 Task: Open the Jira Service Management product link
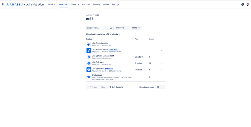103,56
